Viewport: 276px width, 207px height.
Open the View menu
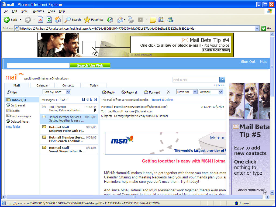[x=24, y=11]
